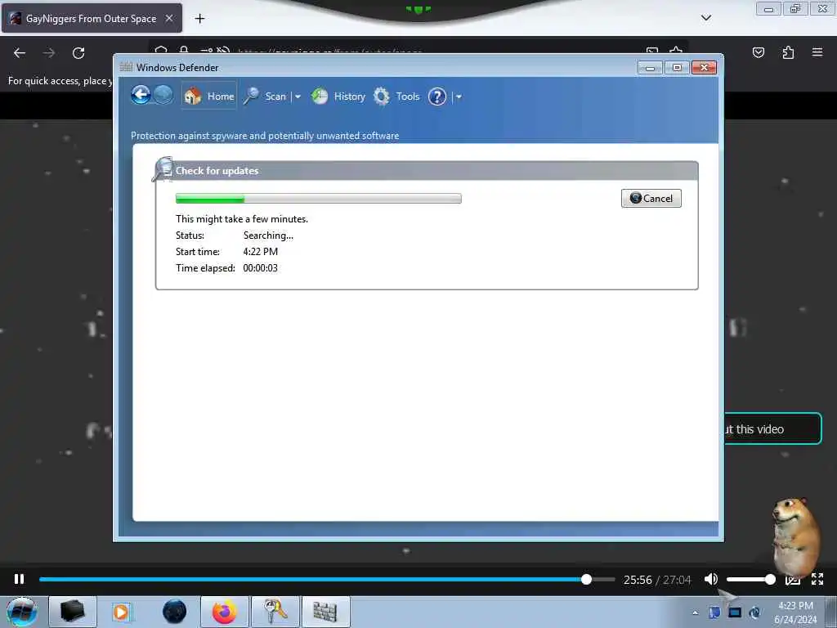Click Windows Defender forward arrow button

163,95
